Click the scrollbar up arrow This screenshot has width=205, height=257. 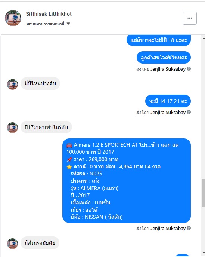204,38
